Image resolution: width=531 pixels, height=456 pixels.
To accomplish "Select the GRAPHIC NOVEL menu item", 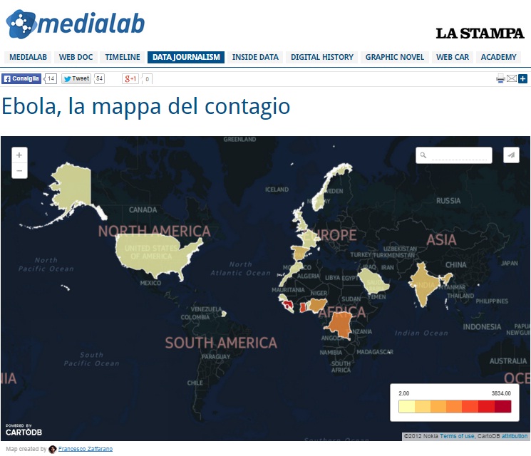I will coord(395,57).
